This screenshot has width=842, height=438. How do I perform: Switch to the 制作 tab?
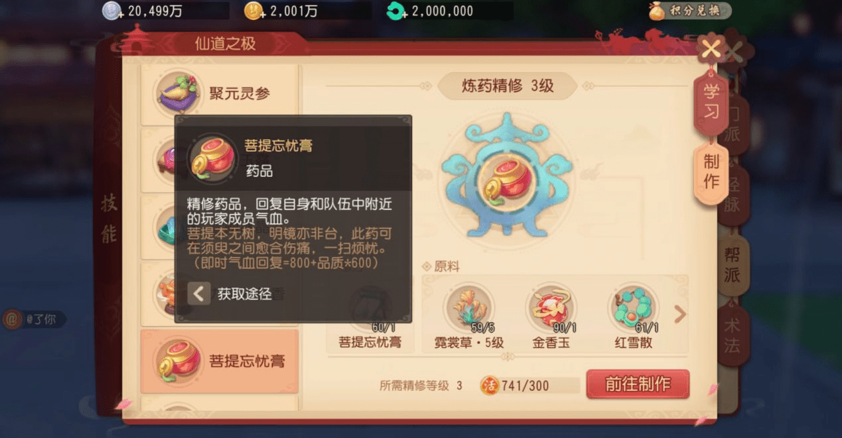[x=711, y=171]
